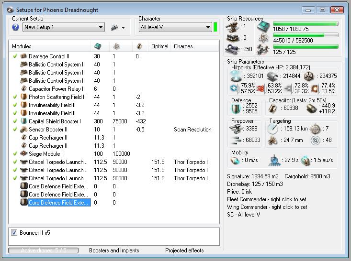Select the highlighted Core Defence Field Extender row
The image size is (351, 261).
[x=59, y=203]
